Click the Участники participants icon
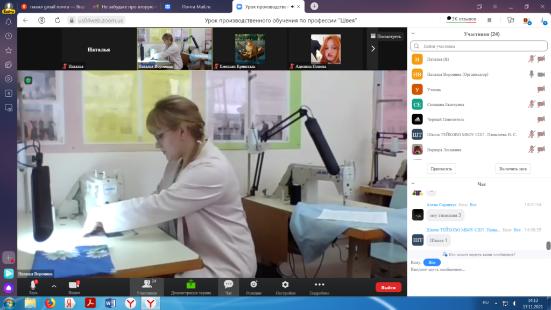 (146, 285)
